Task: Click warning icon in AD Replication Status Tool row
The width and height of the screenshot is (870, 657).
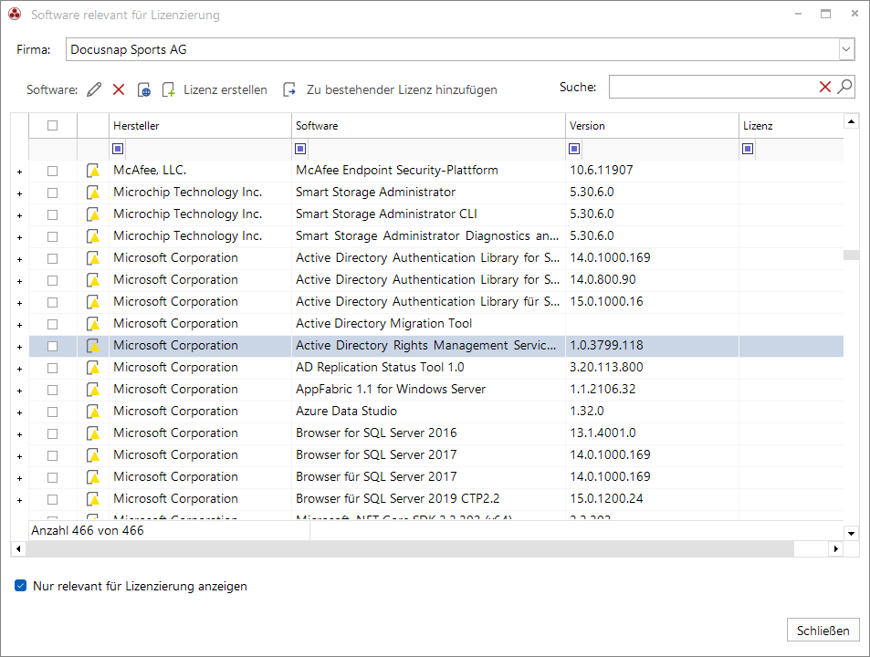Action: (x=93, y=368)
